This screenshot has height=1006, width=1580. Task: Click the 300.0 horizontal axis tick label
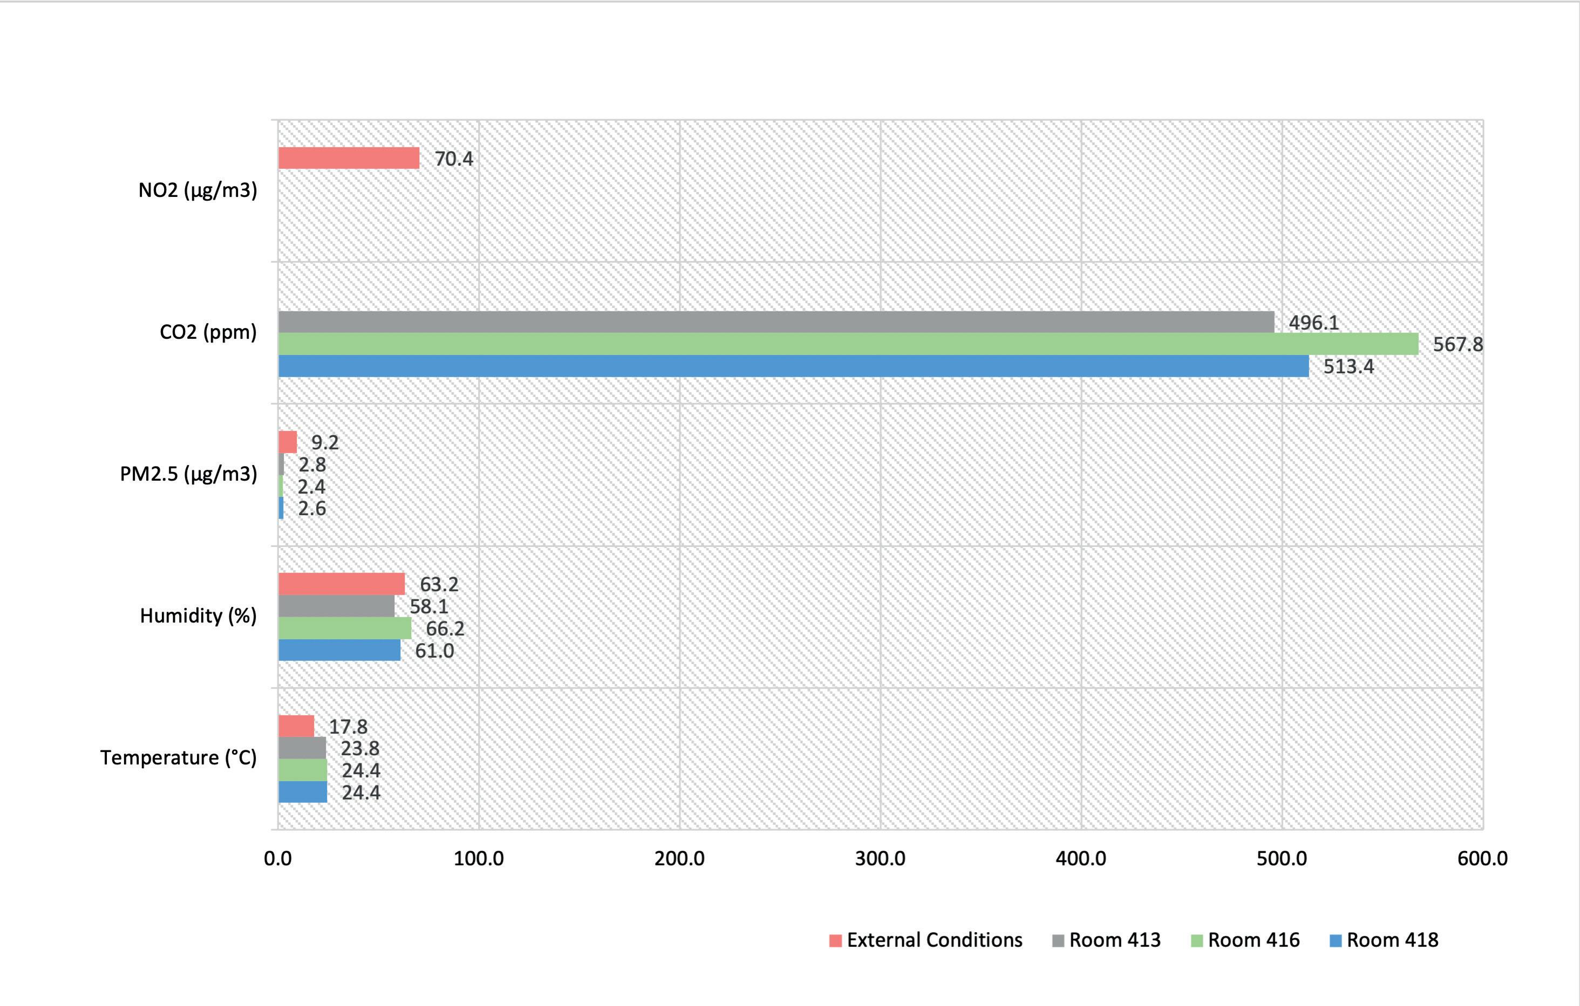pos(880,858)
